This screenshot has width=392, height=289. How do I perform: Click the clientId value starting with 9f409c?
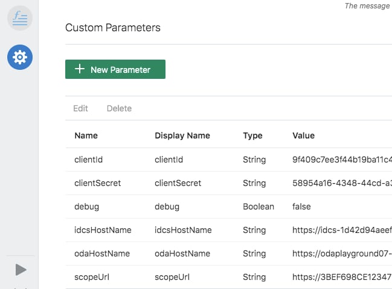[341, 160]
